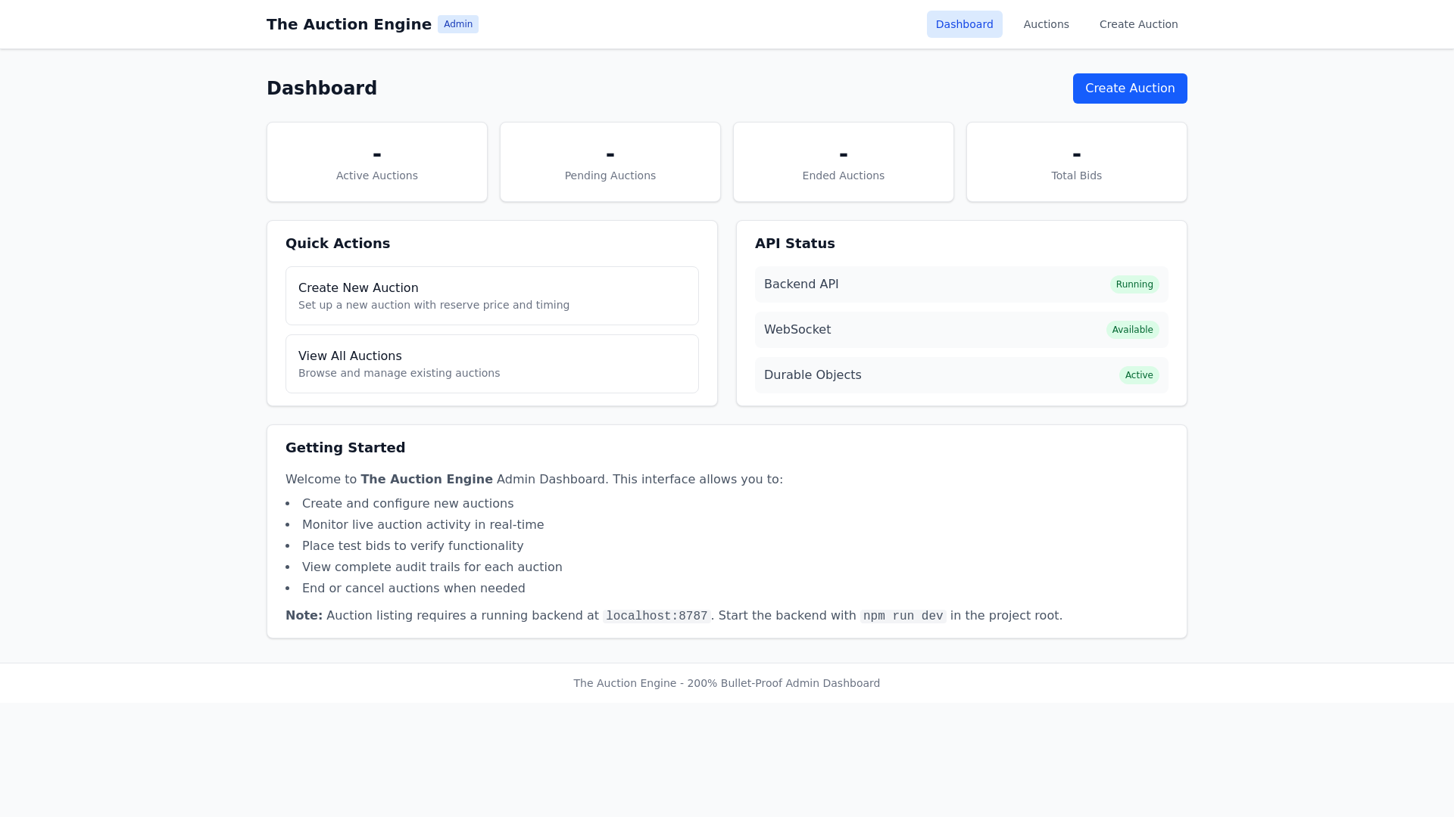The image size is (1454, 817).
Task: Select the Active Auctions stat card
Action: click(x=377, y=162)
